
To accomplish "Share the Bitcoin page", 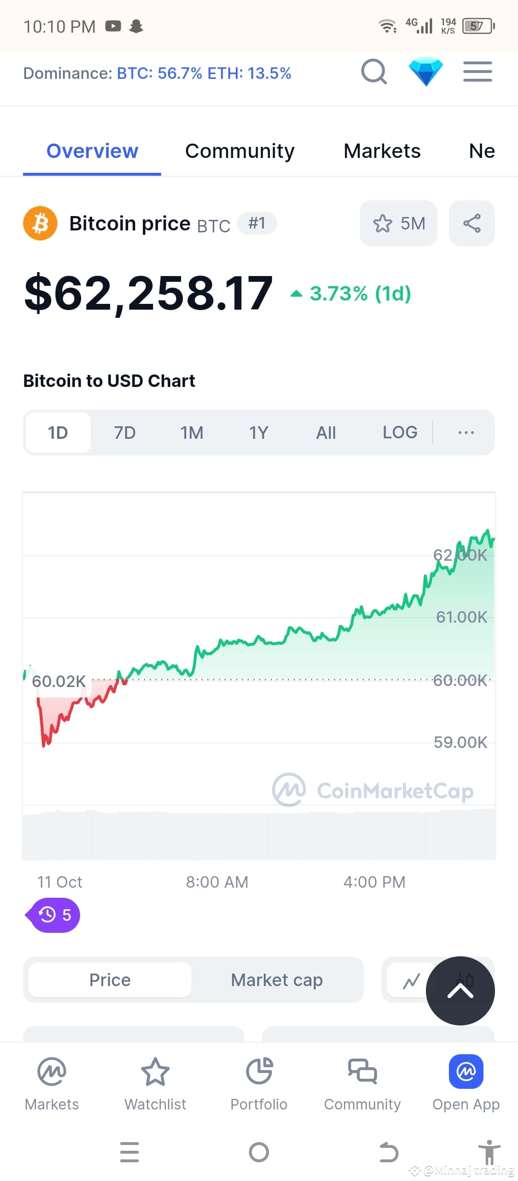I will tap(471, 223).
